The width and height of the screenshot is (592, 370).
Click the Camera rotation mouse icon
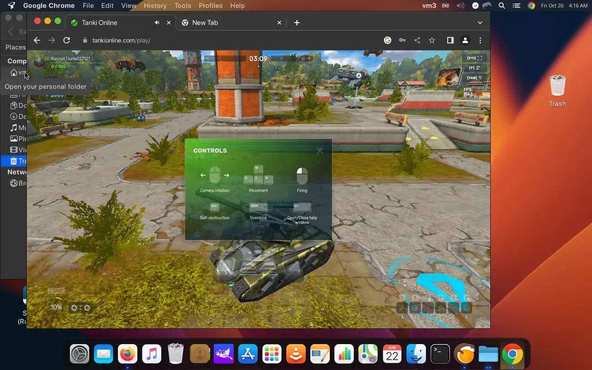point(215,175)
